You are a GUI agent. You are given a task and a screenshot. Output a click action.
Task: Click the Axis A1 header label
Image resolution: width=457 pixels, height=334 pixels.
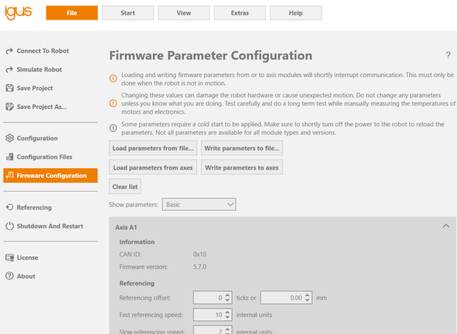point(126,227)
